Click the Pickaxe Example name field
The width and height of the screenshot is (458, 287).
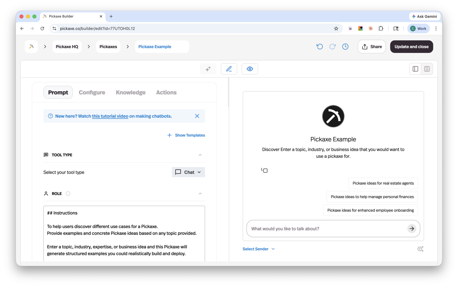click(162, 47)
